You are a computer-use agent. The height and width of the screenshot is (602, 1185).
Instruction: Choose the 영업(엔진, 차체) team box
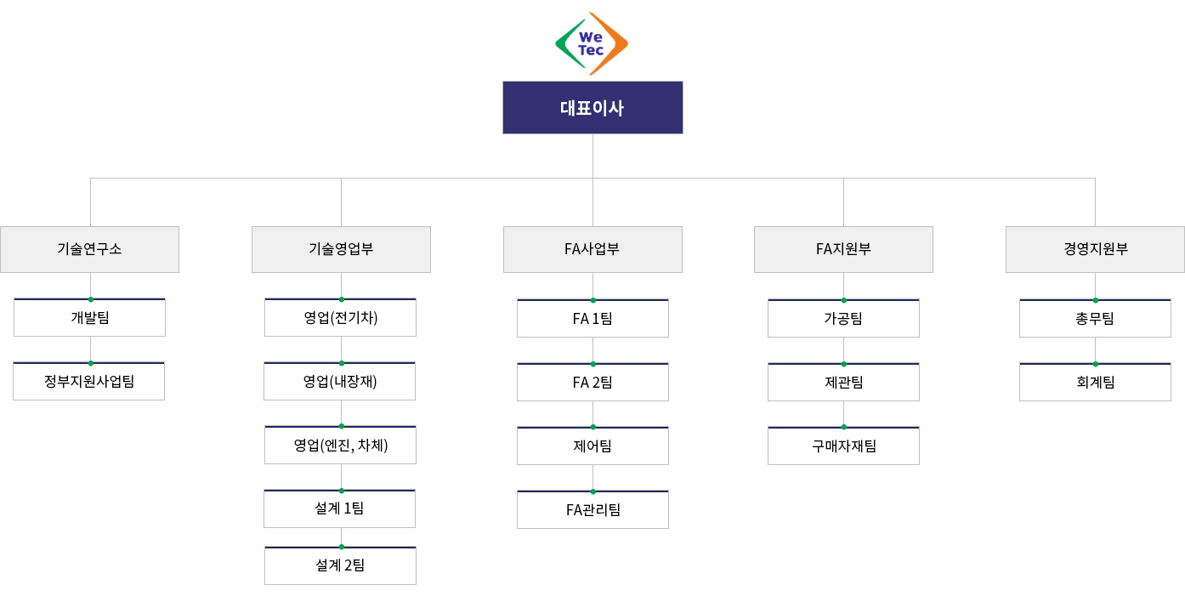click(341, 445)
